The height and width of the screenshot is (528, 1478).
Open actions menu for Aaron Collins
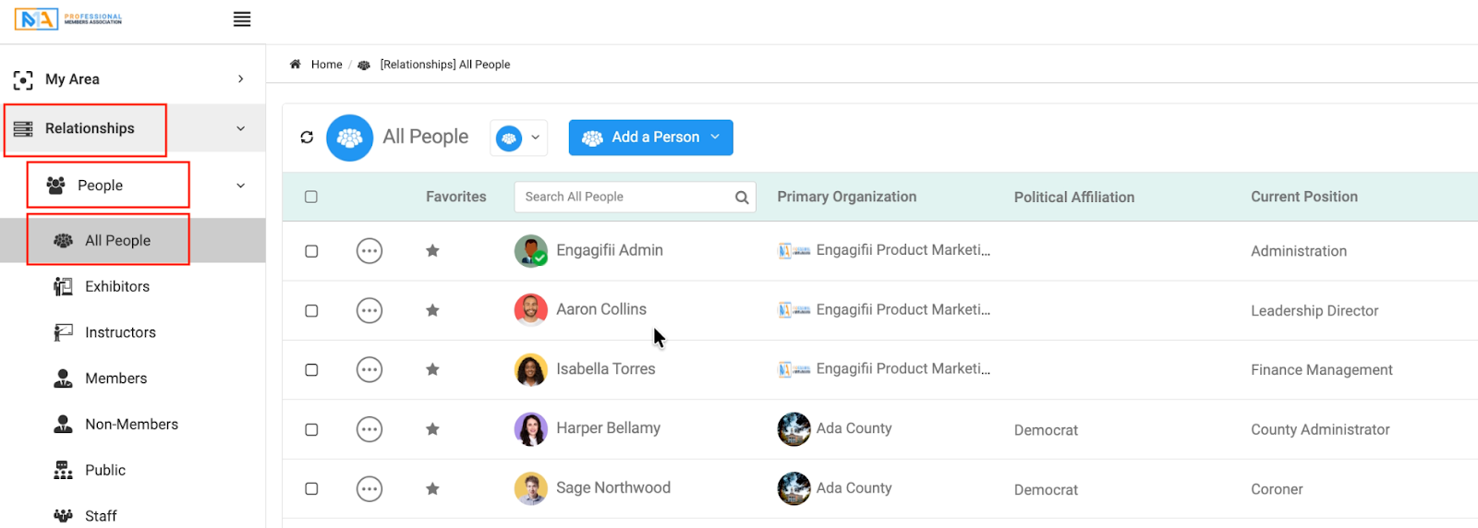point(369,311)
